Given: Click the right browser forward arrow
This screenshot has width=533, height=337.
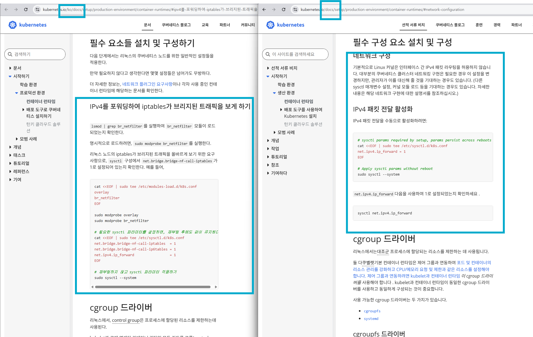Looking at the screenshot, I should (x=274, y=9).
